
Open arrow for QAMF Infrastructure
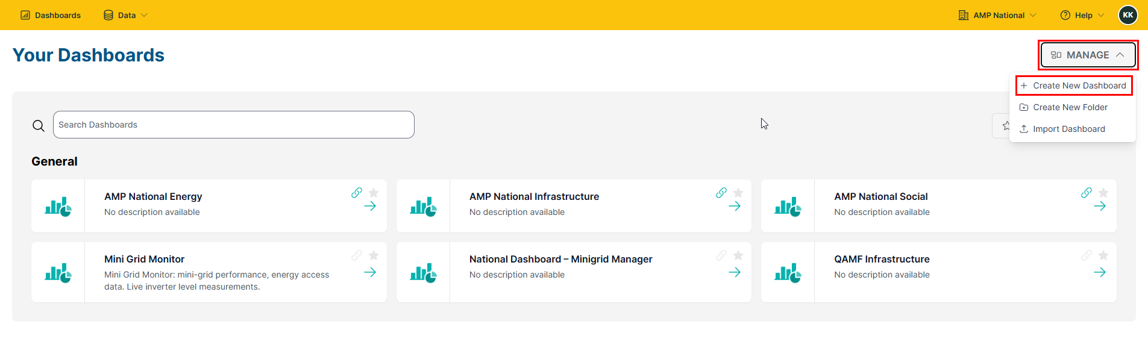(1100, 272)
